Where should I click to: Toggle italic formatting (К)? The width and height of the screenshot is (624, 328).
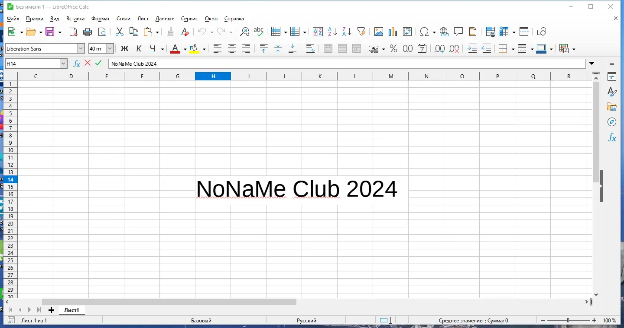pyautogui.click(x=139, y=49)
